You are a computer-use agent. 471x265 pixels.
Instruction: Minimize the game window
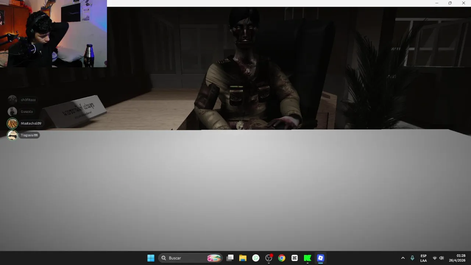pyautogui.click(x=437, y=3)
